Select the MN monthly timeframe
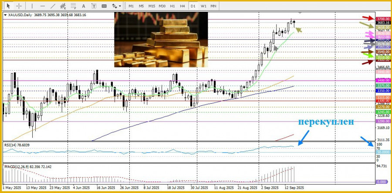Image resolution: width=392 pixels, height=193 pixels. coord(213,6)
